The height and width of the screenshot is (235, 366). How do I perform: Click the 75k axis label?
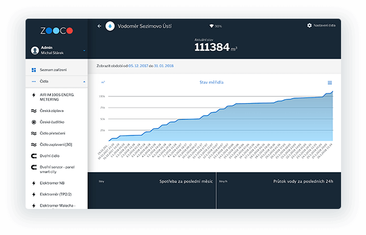(103, 108)
